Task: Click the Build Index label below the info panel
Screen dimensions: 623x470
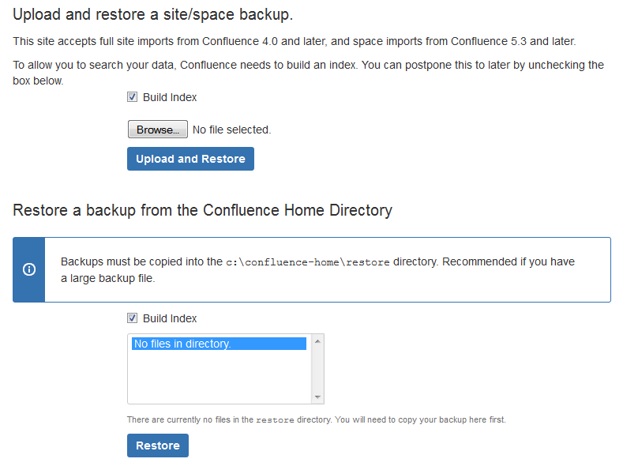Action: coord(170,318)
